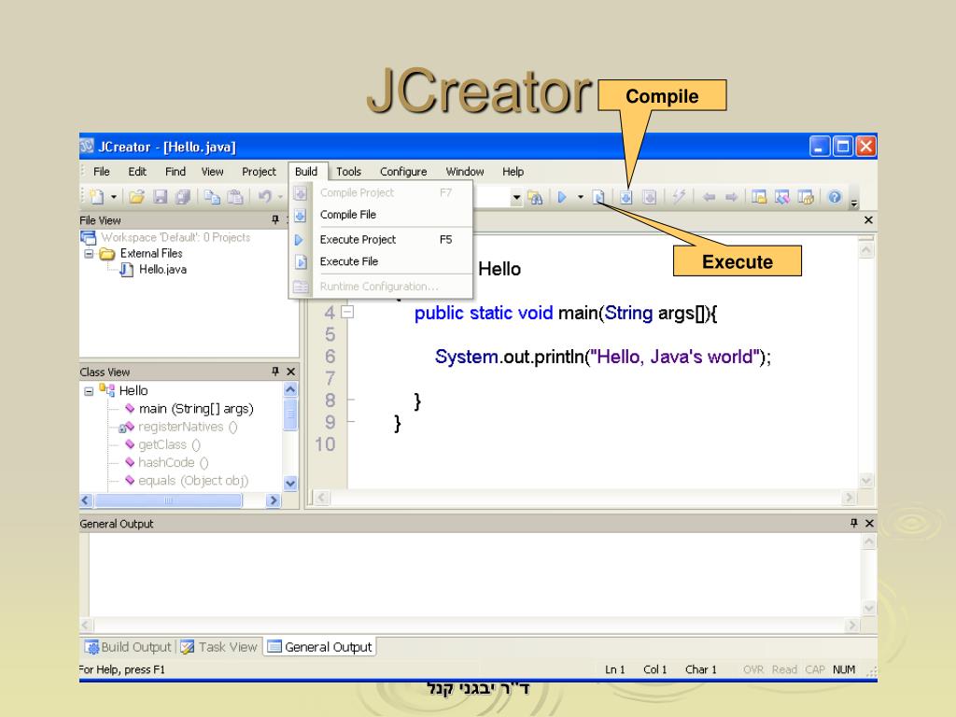
Task: Click the navigate back arrow icon
Action: click(x=709, y=197)
